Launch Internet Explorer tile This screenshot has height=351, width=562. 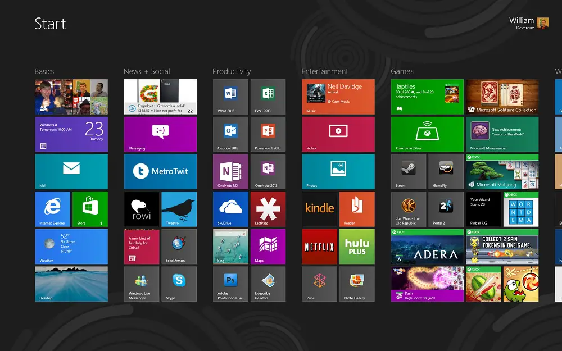pyautogui.click(x=53, y=209)
